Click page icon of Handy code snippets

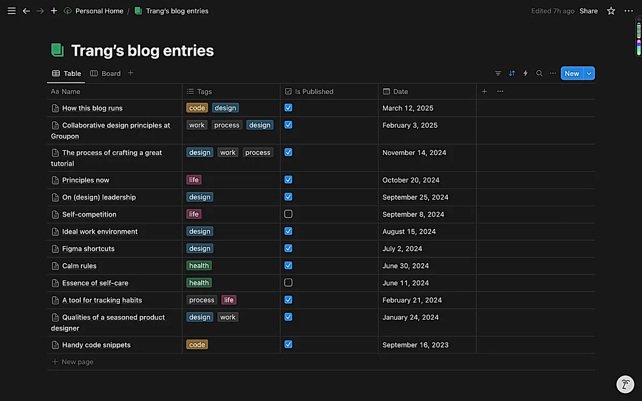(x=55, y=345)
